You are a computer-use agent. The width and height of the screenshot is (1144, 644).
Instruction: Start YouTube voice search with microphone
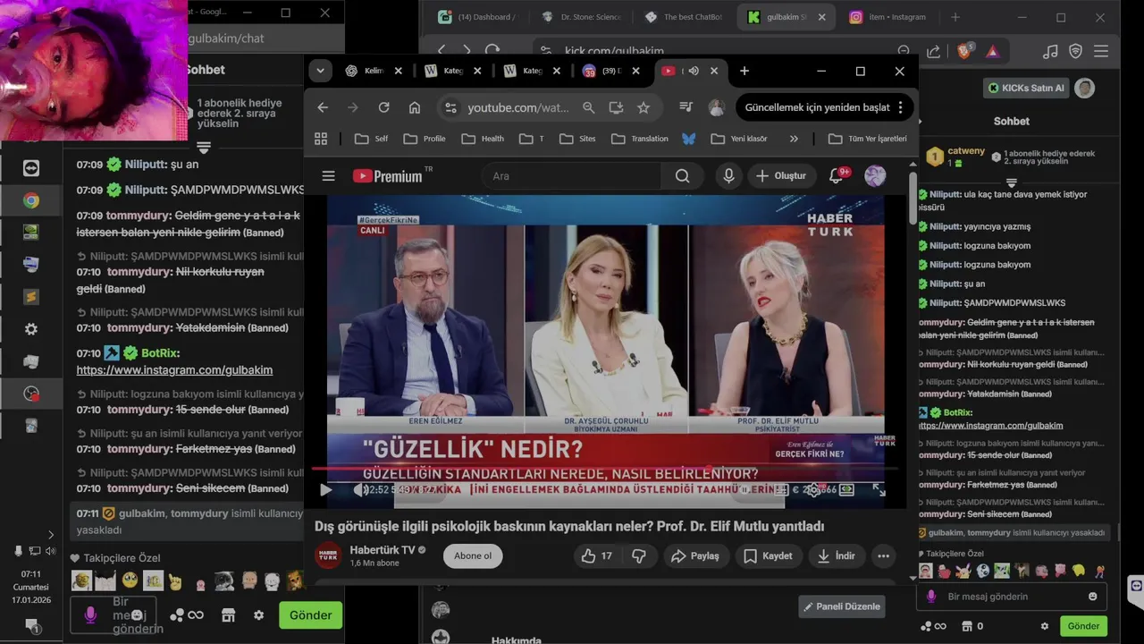[728, 176]
